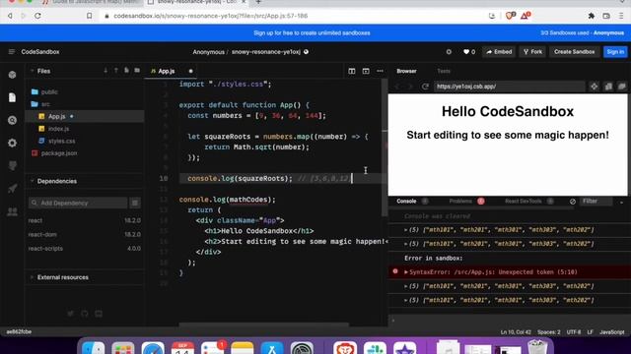Click the dependency list icon beside Add Dependency
This screenshot has width=631, height=354.
click(x=135, y=203)
